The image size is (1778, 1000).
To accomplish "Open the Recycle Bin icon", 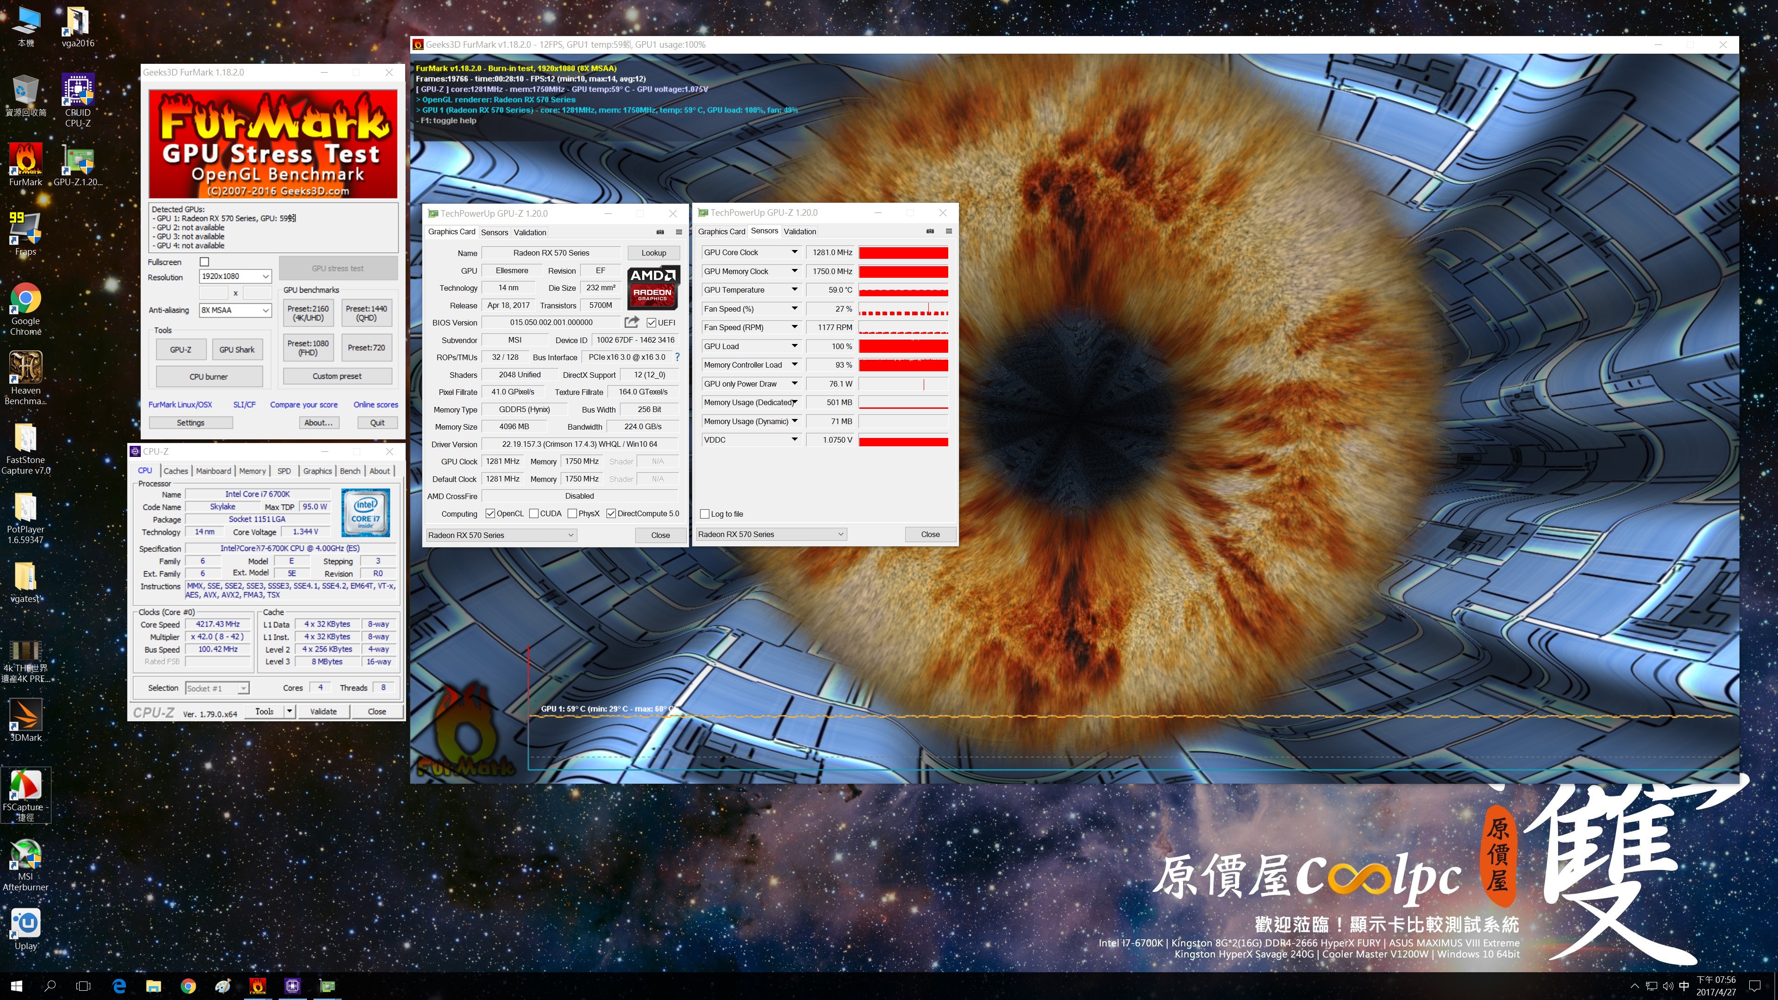I will 25,95.
